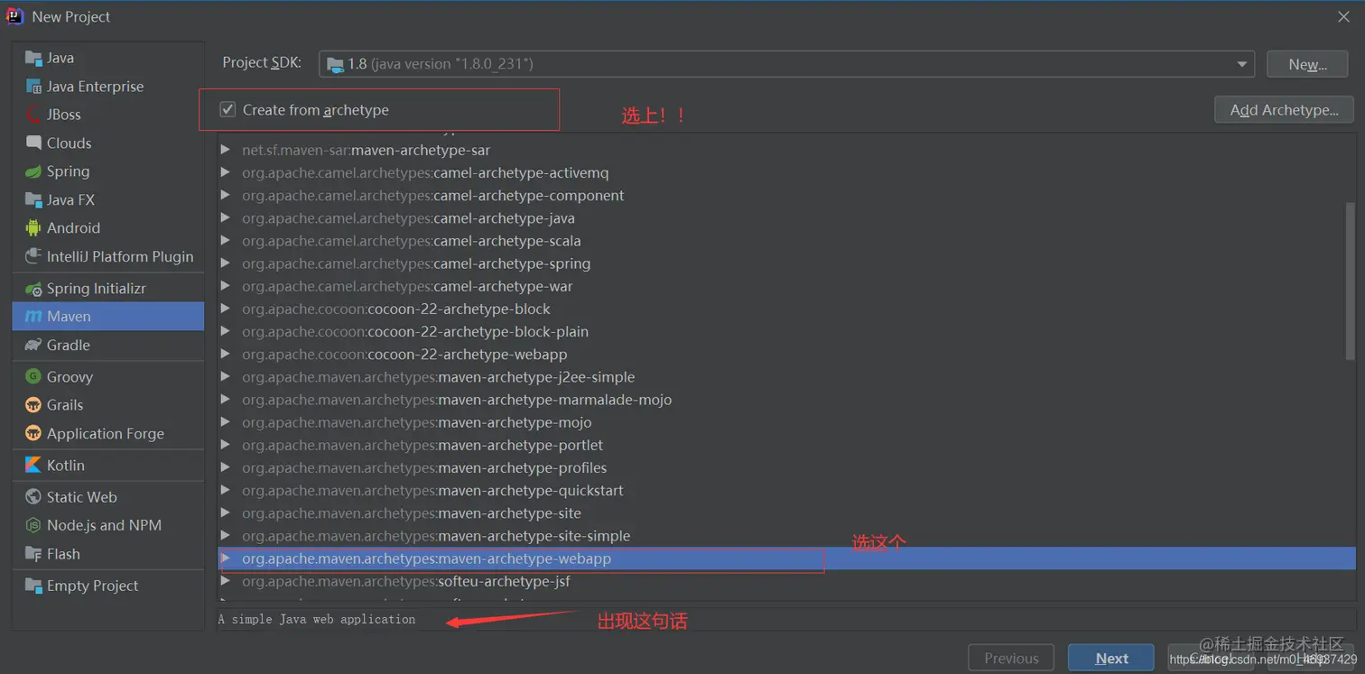Select Java Enterprise project type
This screenshot has height=674, width=1365.
pos(108,87)
